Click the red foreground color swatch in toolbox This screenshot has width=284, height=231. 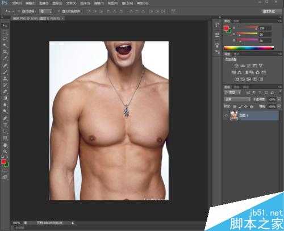pos(3,162)
